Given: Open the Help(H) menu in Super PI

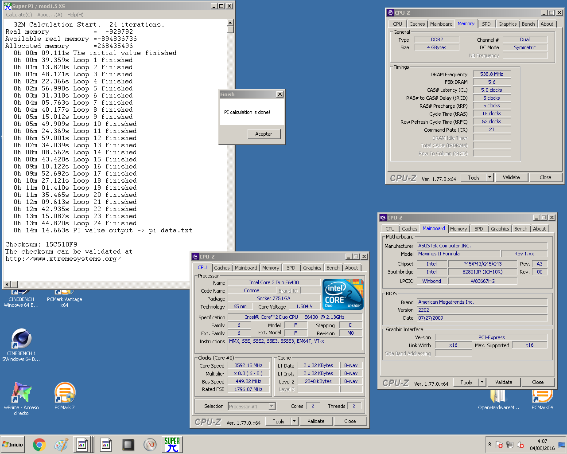Looking at the screenshot, I should (x=75, y=15).
